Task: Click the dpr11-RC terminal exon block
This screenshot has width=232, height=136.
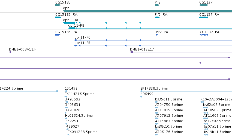Action: (69, 23)
